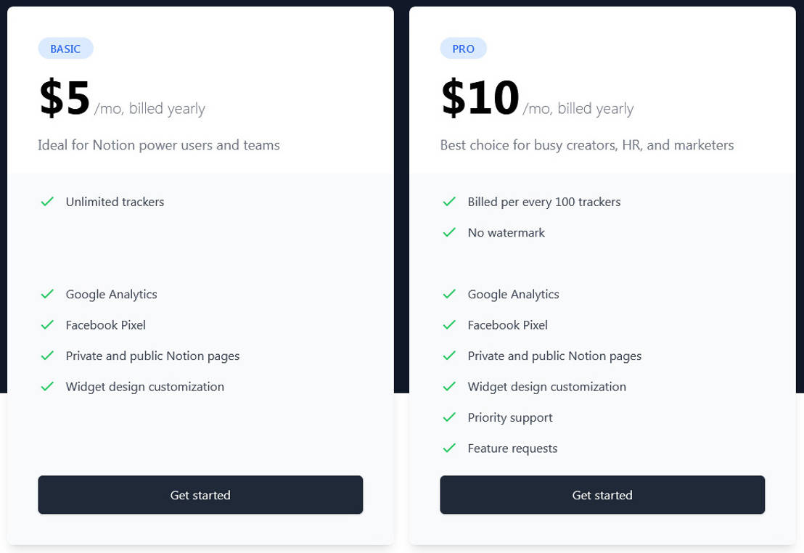
Task: Click the checkmark beside Unlimited trackers
Action: coord(47,202)
